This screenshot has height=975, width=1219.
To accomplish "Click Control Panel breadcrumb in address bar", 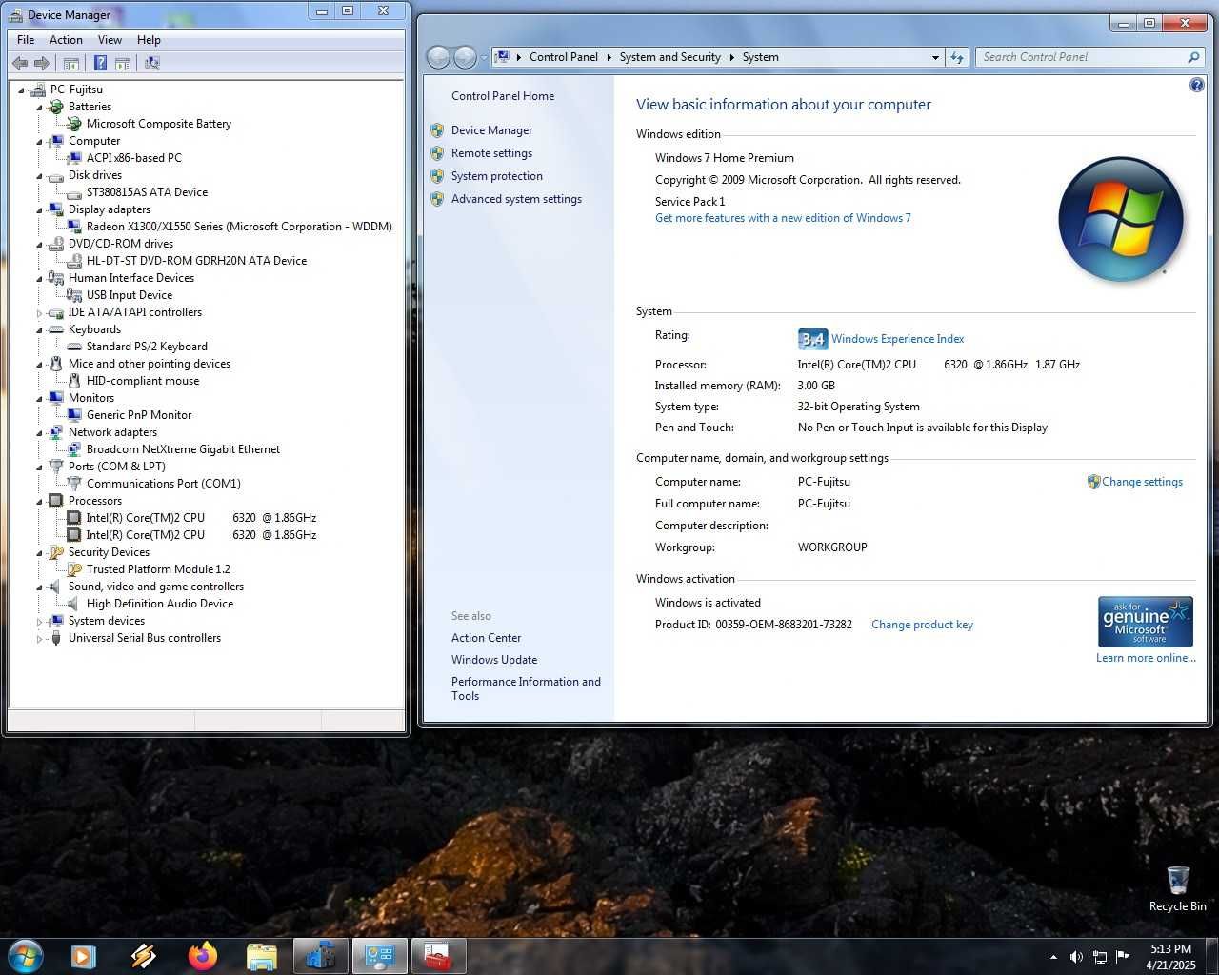I will click(564, 57).
